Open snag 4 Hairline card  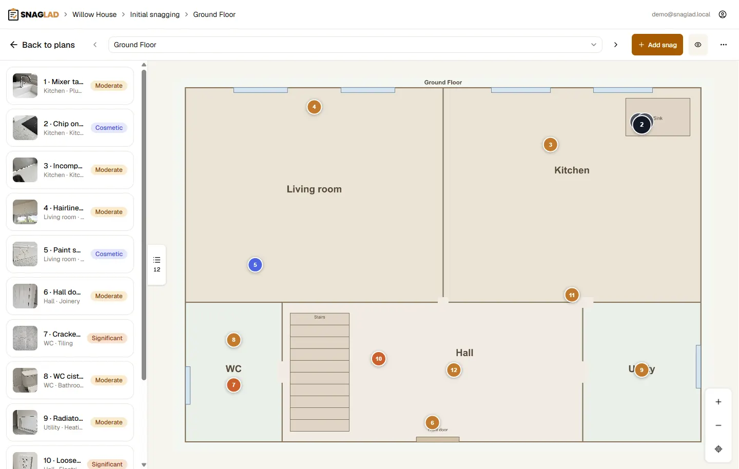(x=70, y=212)
